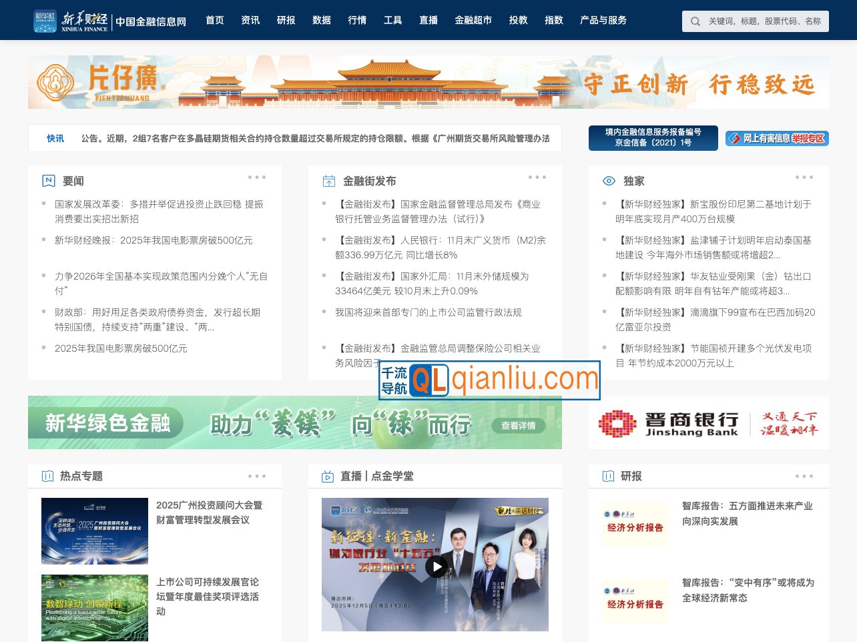Screen dimensions: 857x642
Task: Open headline 2025年我国电影票房破500亿元
Action: [x=120, y=348]
